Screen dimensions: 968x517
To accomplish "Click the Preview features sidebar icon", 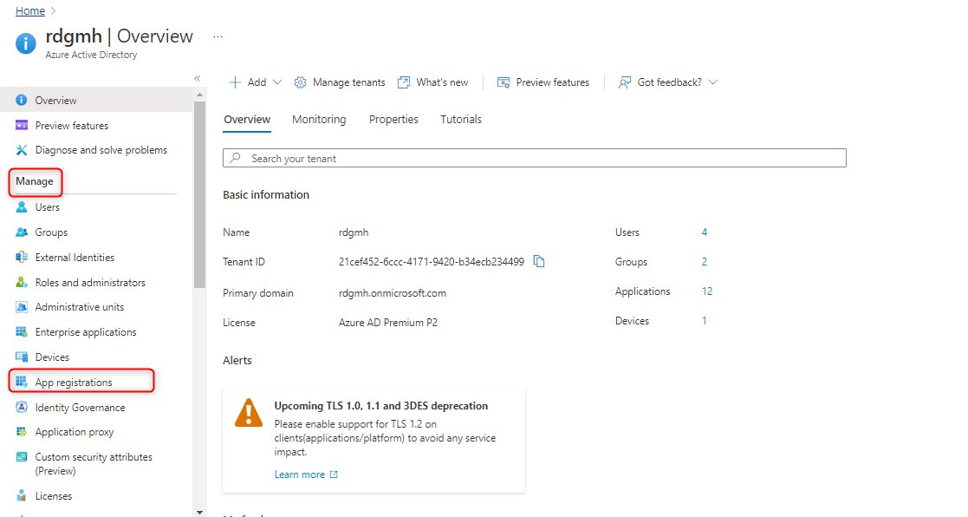I will click(x=22, y=126).
